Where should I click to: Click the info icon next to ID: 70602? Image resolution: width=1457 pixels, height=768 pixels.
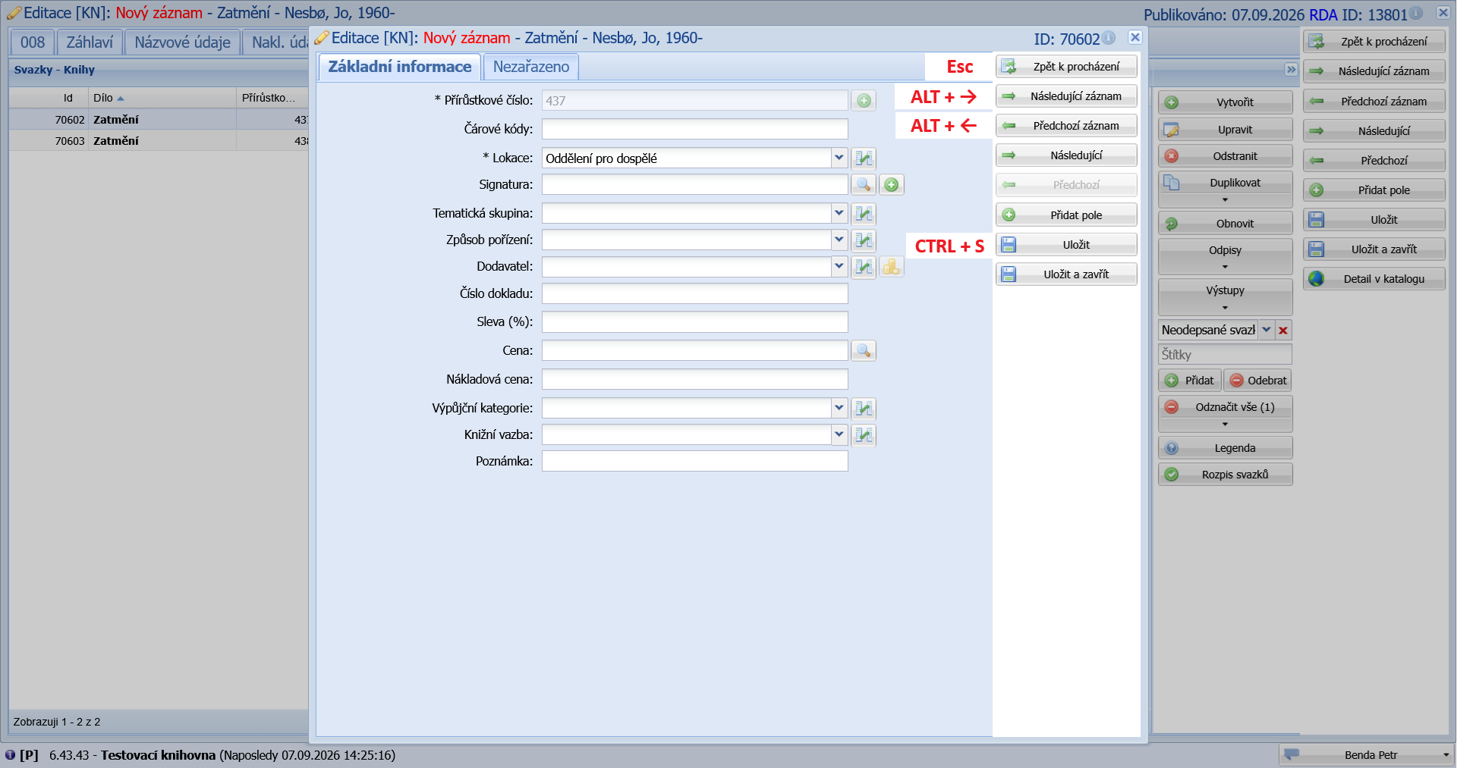(1109, 38)
